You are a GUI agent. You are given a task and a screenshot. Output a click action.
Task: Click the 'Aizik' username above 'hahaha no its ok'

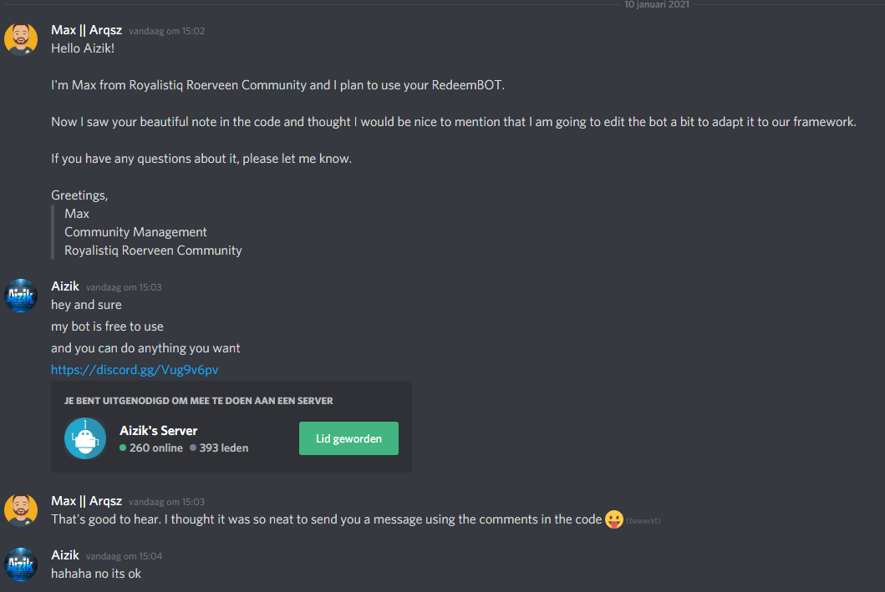[x=65, y=555]
